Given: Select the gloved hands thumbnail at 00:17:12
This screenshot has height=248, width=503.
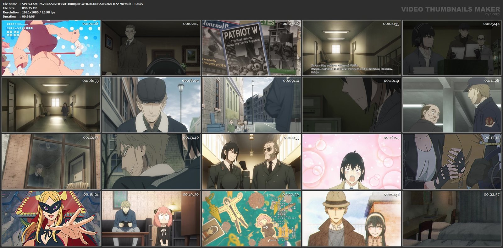Looking at the screenshot, I should click(x=452, y=162).
